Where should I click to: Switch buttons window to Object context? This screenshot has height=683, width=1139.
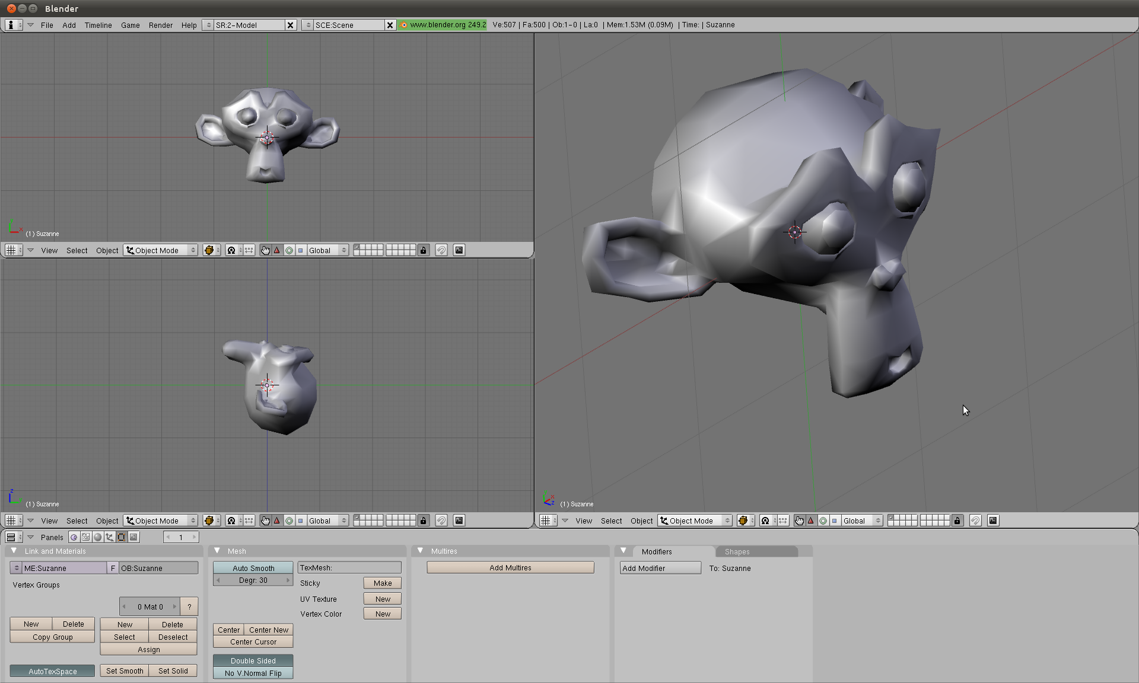(x=110, y=537)
